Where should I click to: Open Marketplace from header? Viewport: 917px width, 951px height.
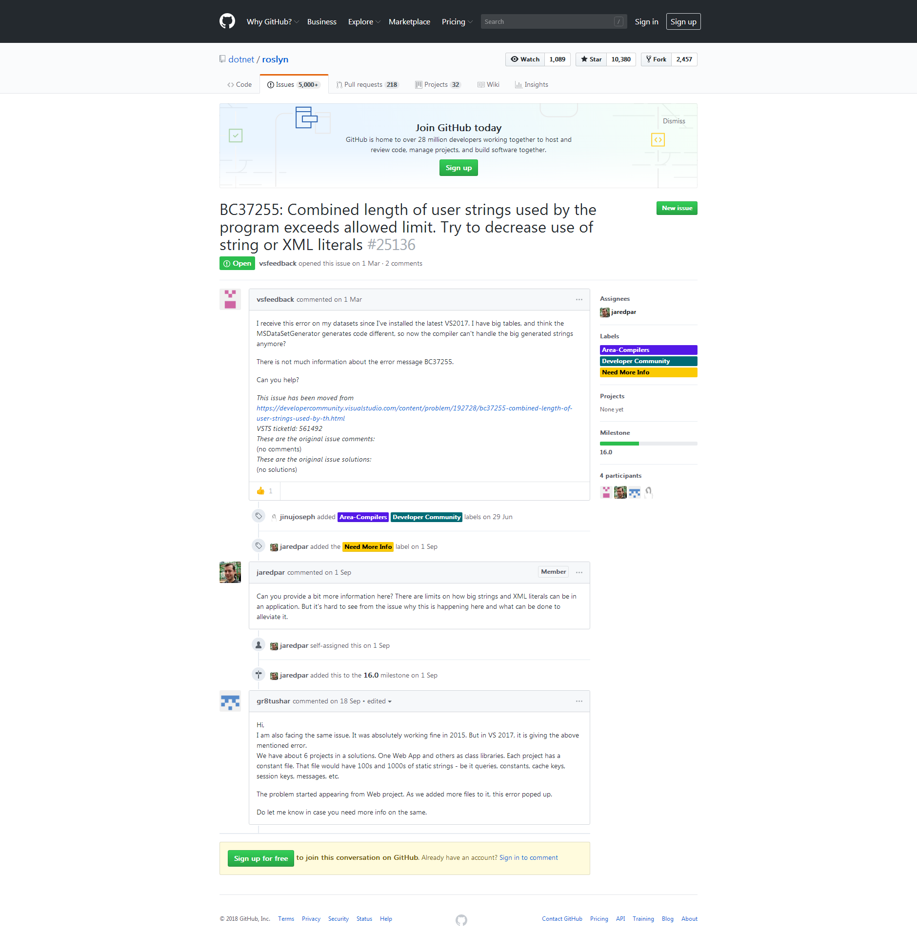click(x=409, y=21)
